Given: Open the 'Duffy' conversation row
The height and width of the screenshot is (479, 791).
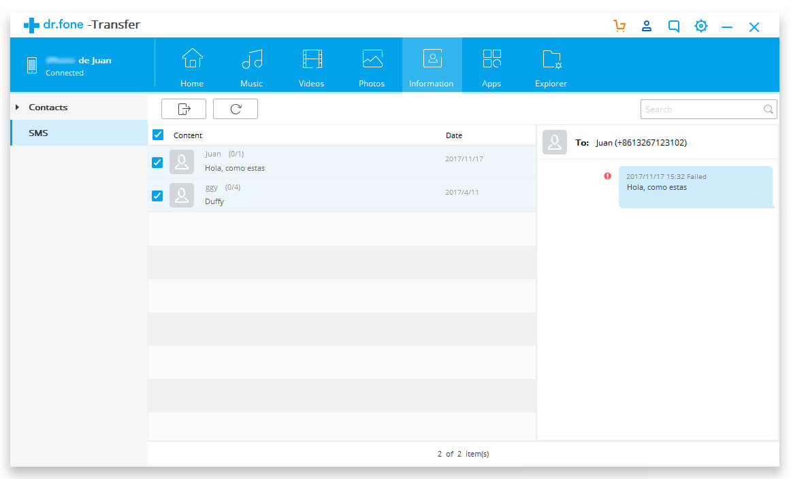Looking at the screenshot, I should click(x=342, y=195).
